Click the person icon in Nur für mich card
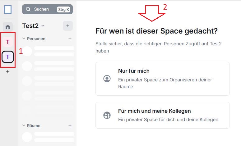 107,79
